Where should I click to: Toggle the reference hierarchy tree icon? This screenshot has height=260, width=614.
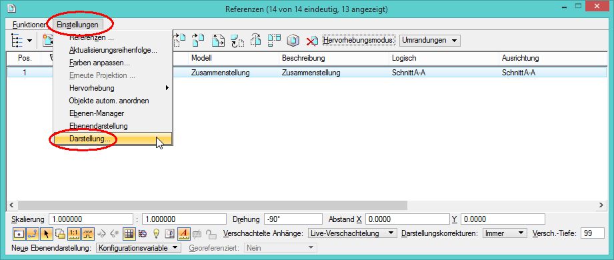17,40
